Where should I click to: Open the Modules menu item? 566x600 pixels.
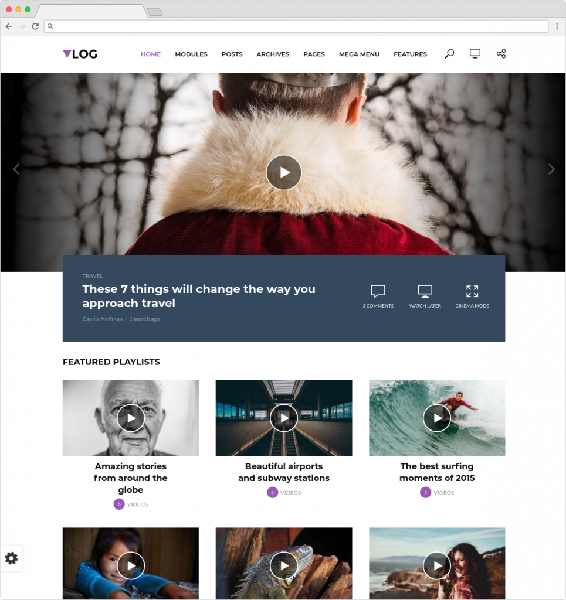191,54
